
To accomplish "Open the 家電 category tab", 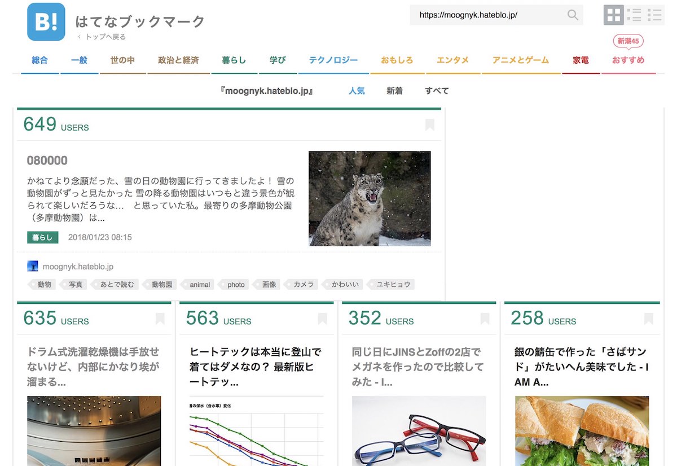I will click(x=581, y=60).
